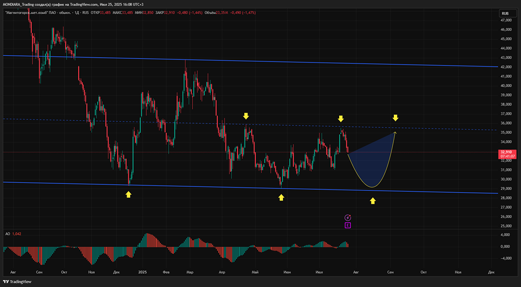Click the Фев label on time axis
Screen dimensions: 521x287
(x=166, y=272)
